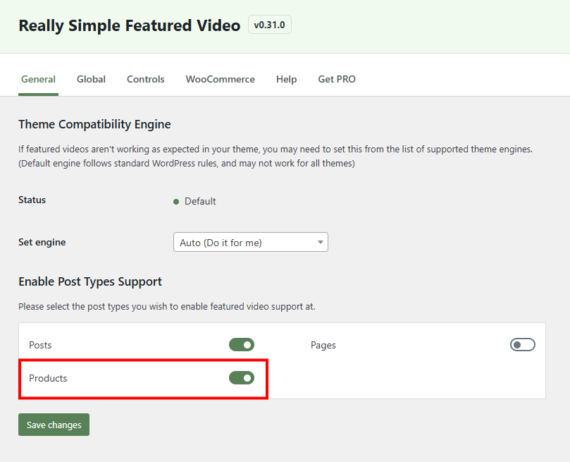Select the WooCommerce tab
570x462 pixels.
(x=220, y=79)
